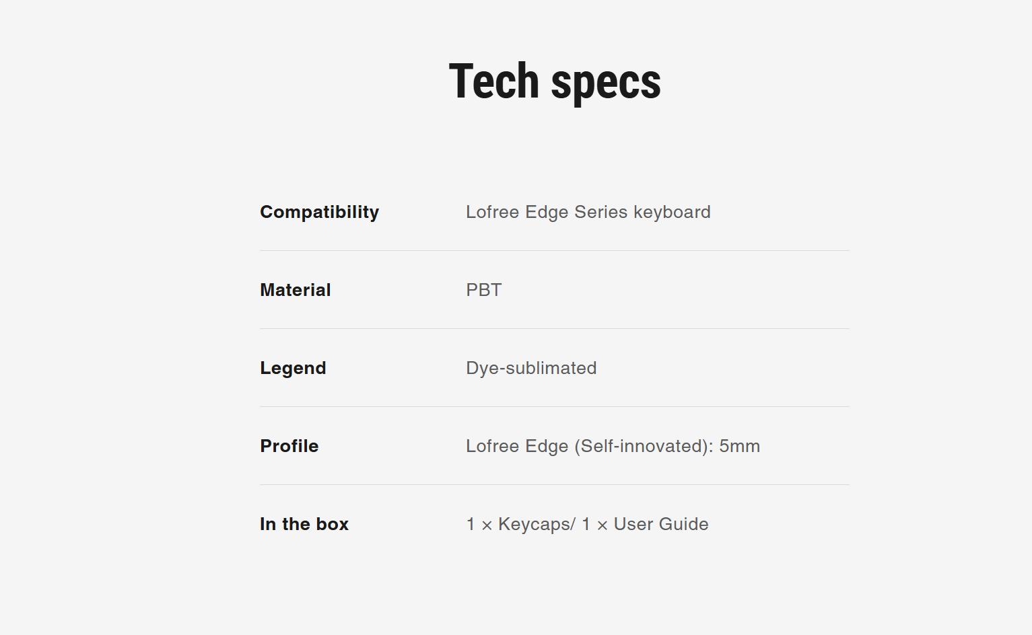Click the Tech specs heading

(555, 81)
